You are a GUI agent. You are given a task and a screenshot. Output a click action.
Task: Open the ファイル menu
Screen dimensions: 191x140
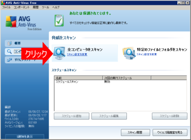point(6,7)
